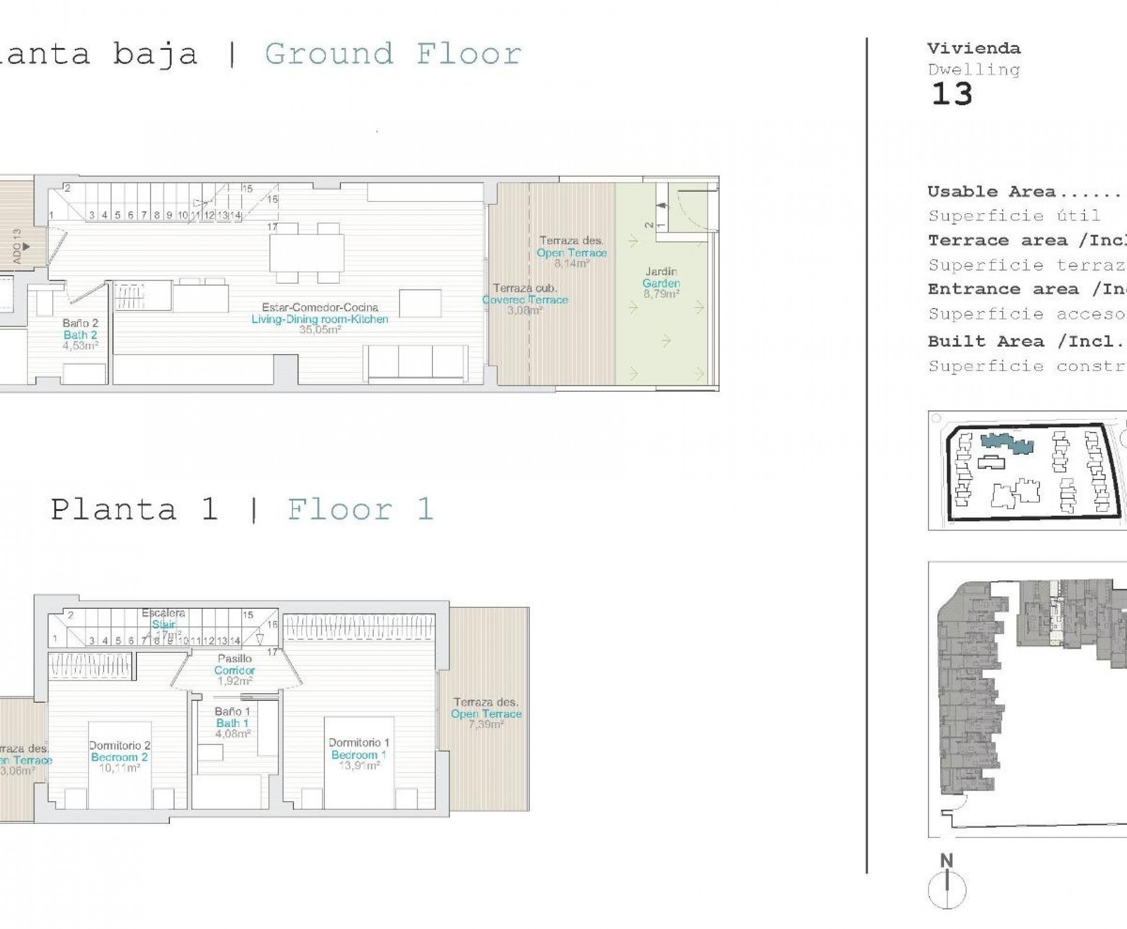Click the 'Dormitorio 2' label
Screen dimensions: 1127x929
(x=119, y=746)
